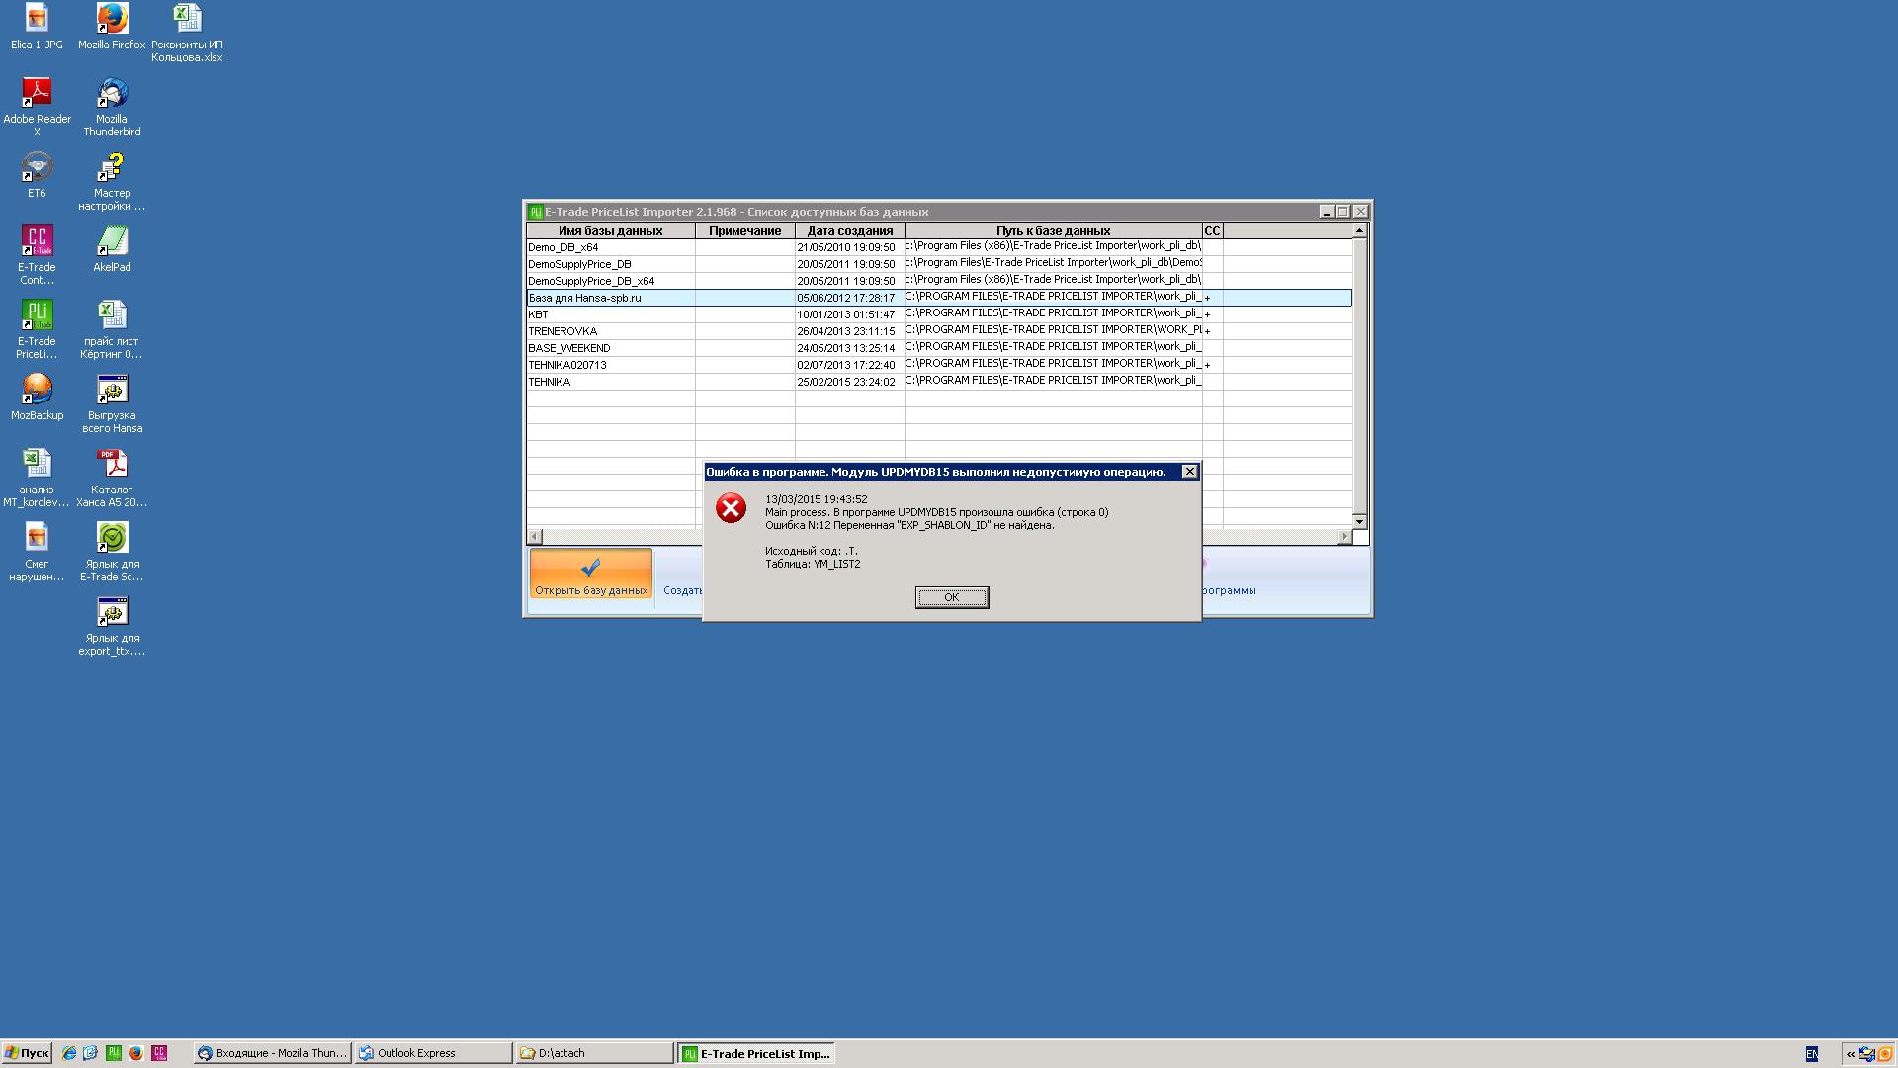
Task: Switch to D:\attach taskbar window
Action: (595, 1053)
